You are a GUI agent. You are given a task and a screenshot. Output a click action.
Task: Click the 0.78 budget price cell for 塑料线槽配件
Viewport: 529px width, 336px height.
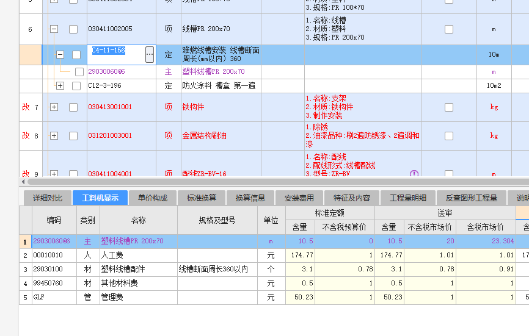345,270
